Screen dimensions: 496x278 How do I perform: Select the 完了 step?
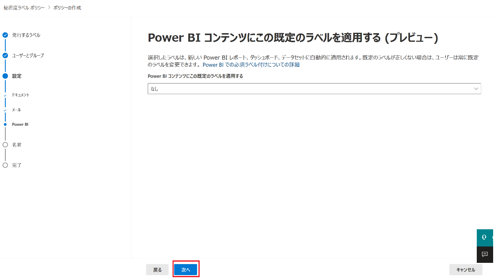pyautogui.click(x=17, y=165)
